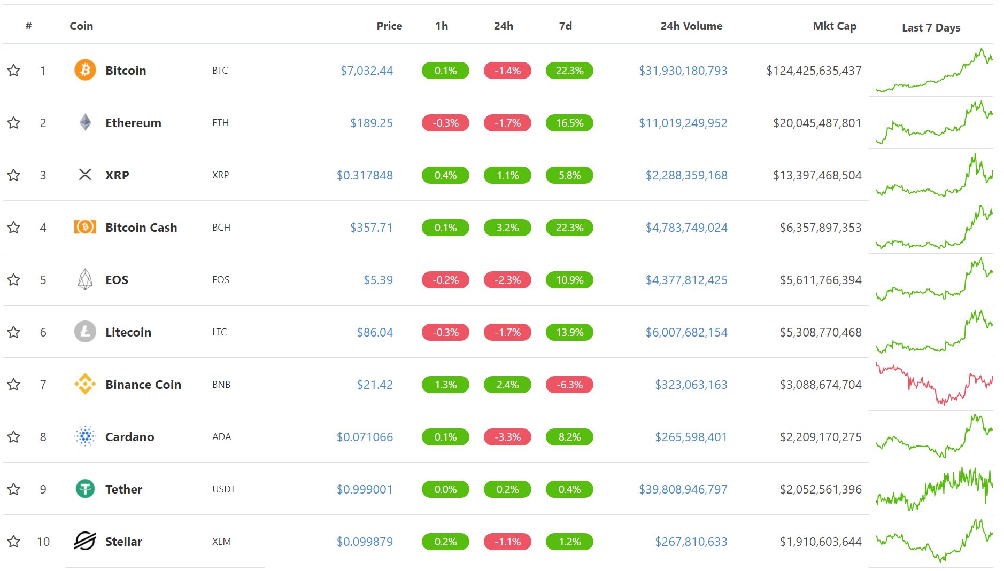Click Ethereum price $189.25
The height and width of the screenshot is (571, 1004).
pyautogui.click(x=371, y=123)
